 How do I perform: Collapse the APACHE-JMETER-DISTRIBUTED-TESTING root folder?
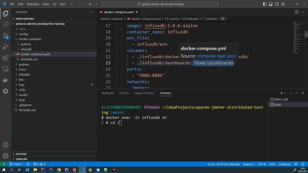tap(54, 24)
